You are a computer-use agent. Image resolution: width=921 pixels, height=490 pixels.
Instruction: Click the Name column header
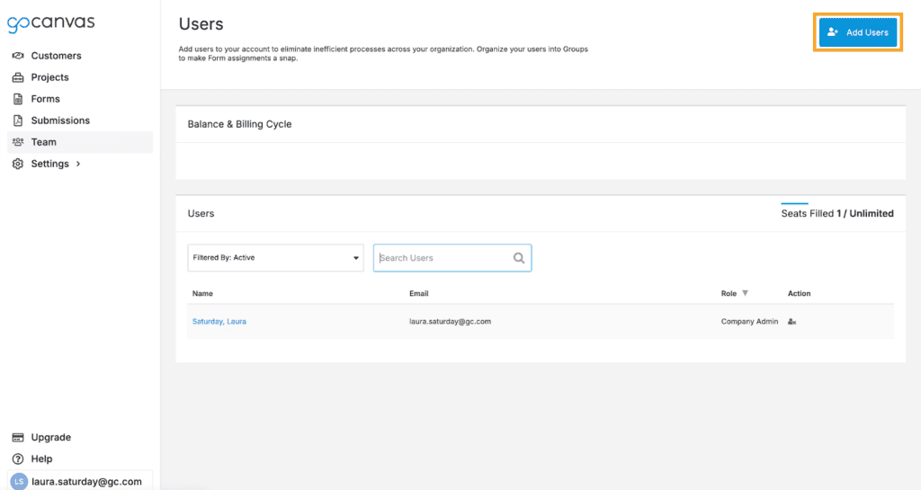coord(202,293)
